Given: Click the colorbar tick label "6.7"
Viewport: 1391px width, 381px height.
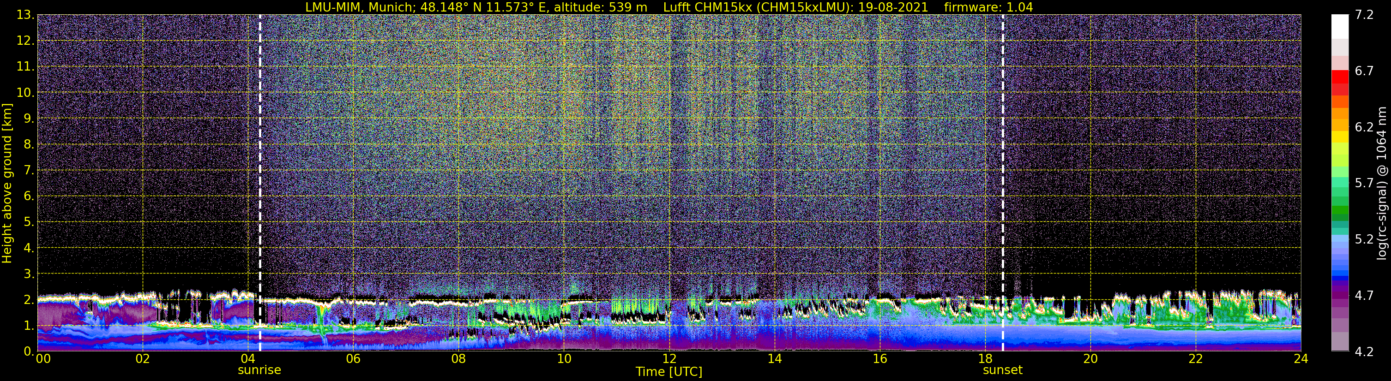Looking at the screenshot, I should tap(1364, 71).
